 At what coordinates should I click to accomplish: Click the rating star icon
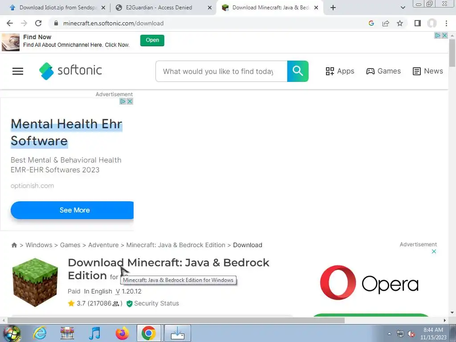(71, 303)
